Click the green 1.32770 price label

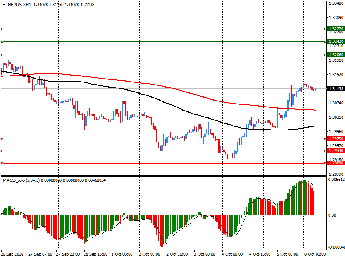tap(336, 29)
